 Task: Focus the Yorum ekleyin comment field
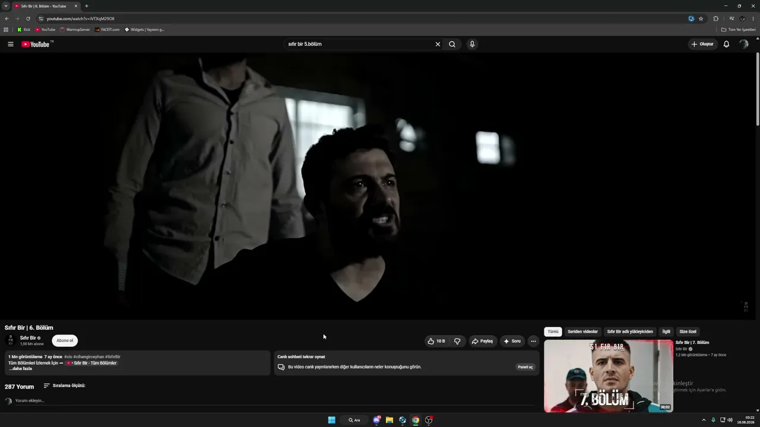point(274,401)
